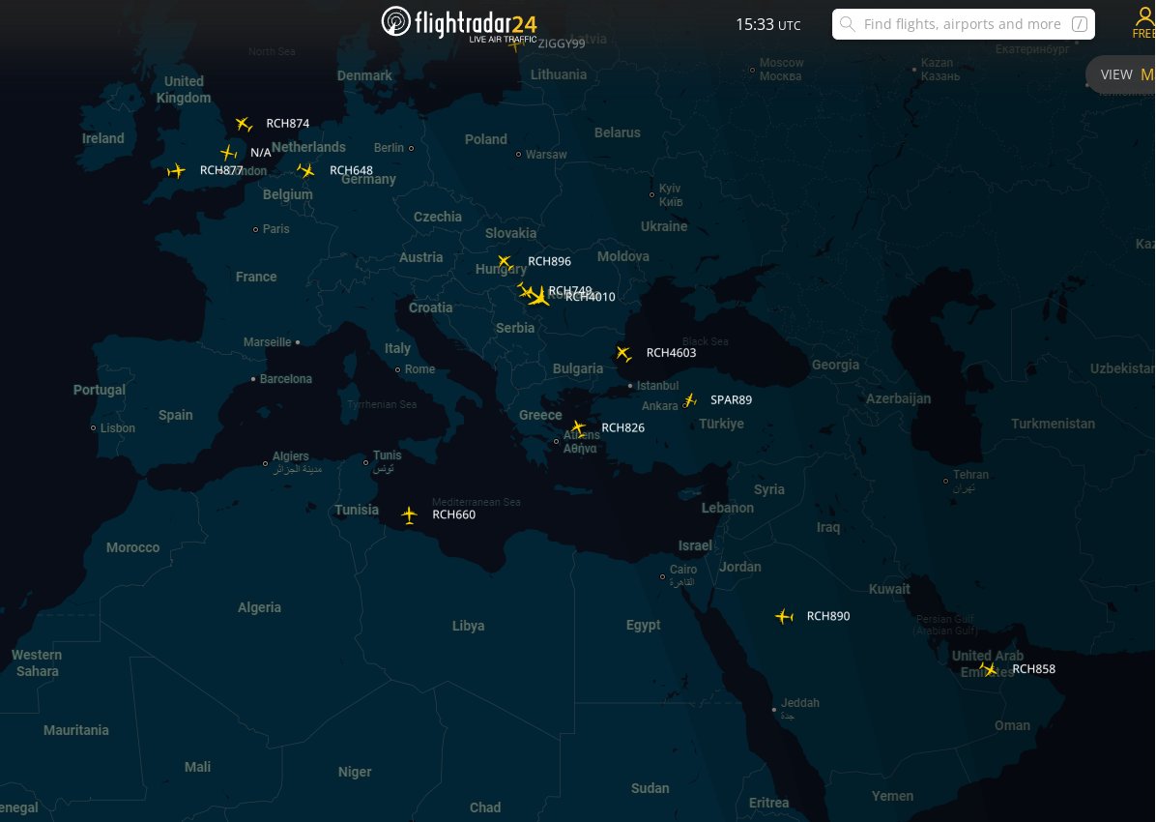Image resolution: width=1156 pixels, height=822 pixels.
Task: Click the RCH660 aircraft over the Mediterranean
Action: click(409, 515)
